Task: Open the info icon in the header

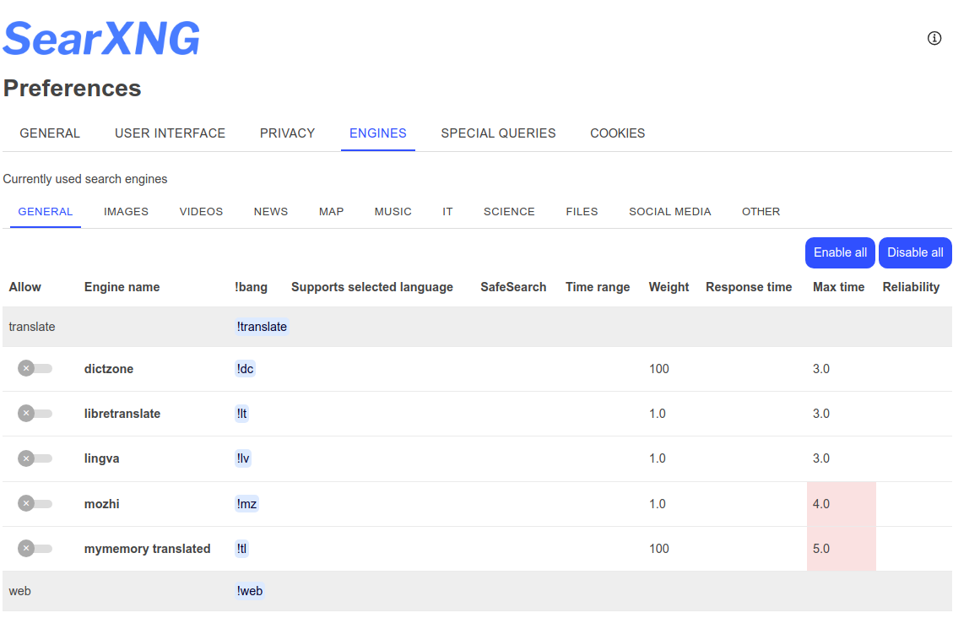Action: pyautogui.click(x=934, y=38)
